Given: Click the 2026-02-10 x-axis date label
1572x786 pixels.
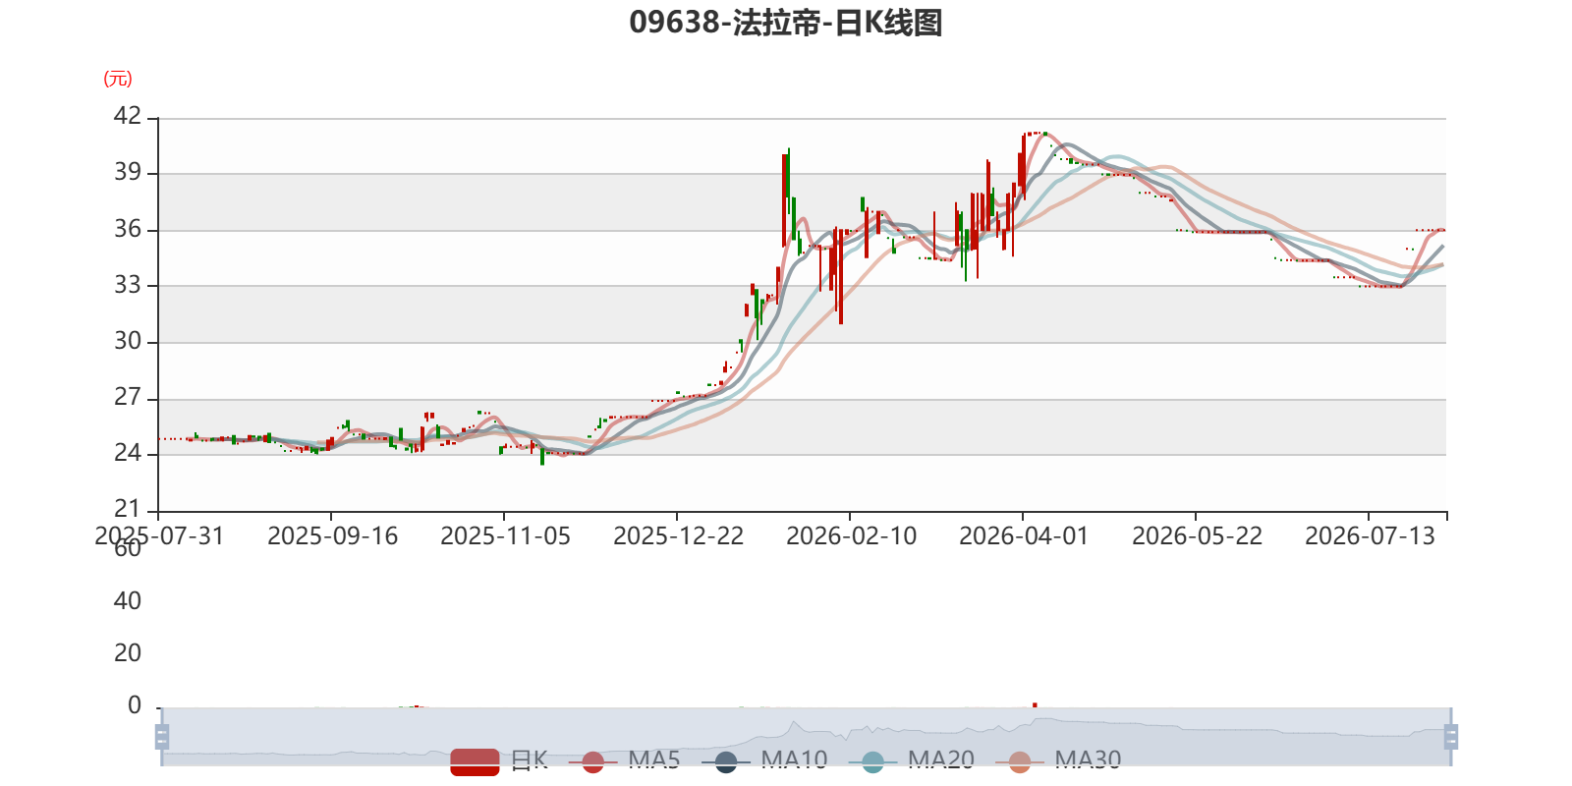Looking at the screenshot, I should pos(851,536).
